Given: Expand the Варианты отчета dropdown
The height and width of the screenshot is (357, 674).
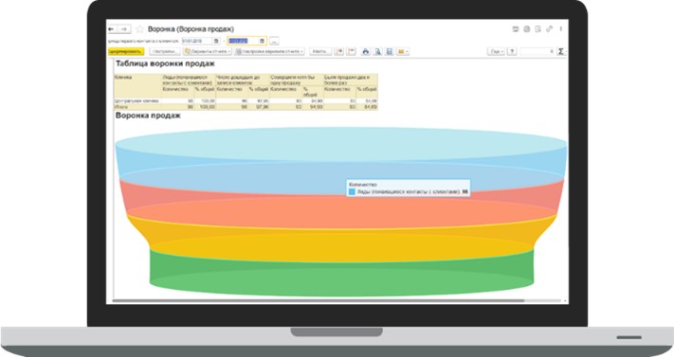Looking at the screenshot, I should point(208,51).
